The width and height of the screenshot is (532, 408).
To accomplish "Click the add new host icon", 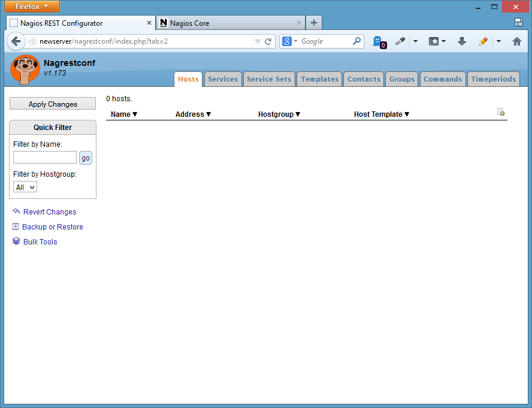I will (500, 111).
